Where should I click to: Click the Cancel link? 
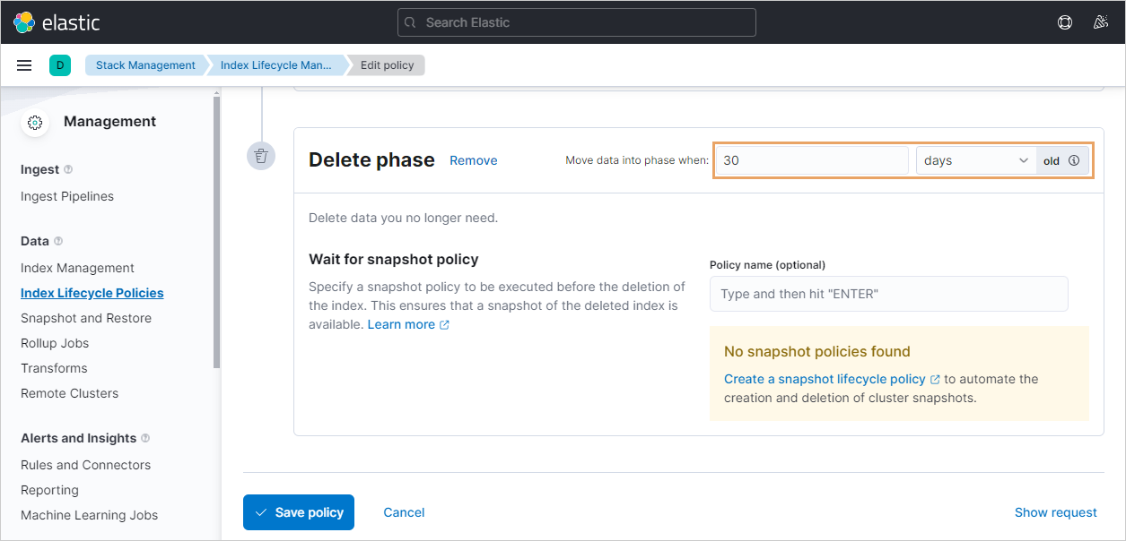tap(404, 512)
